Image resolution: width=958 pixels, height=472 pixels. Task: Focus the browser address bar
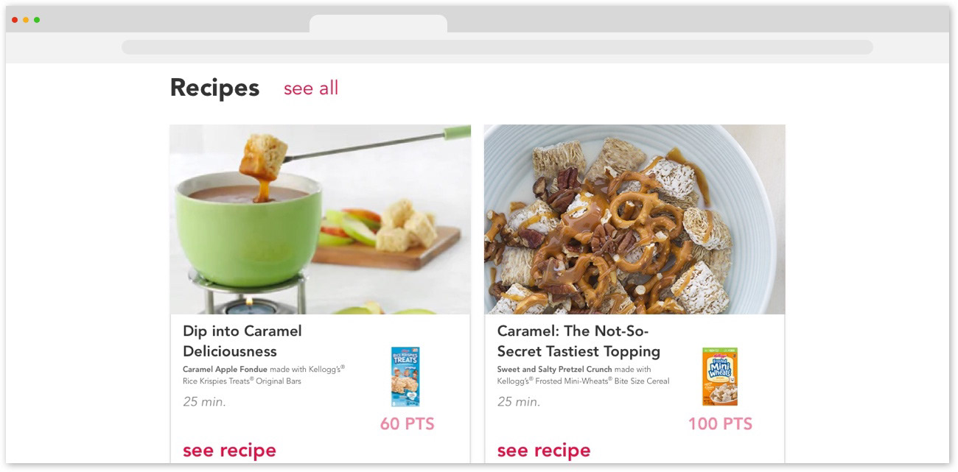coord(497,47)
